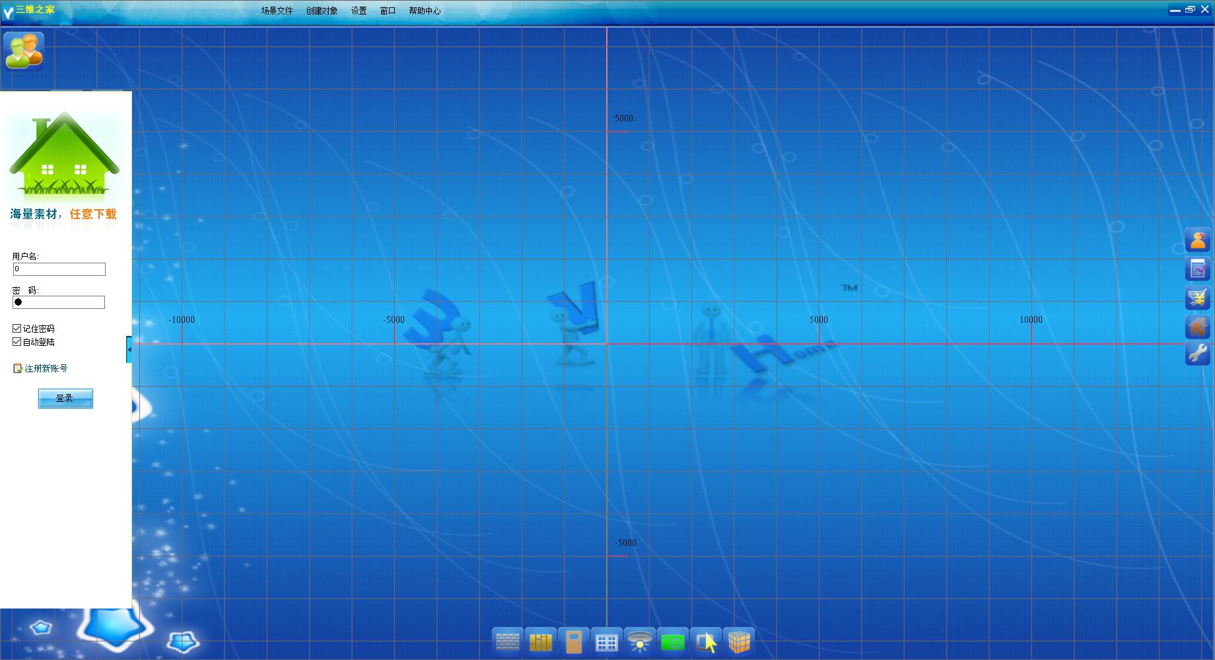The height and width of the screenshot is (660, 1215).
Task: Open the door object tool
Action: click(573, 642)
